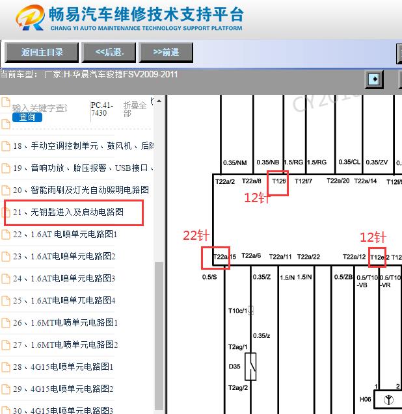Click the 0.35/NM wire label
The height and width of the screenshot is (414, 402).
[235, 162]
